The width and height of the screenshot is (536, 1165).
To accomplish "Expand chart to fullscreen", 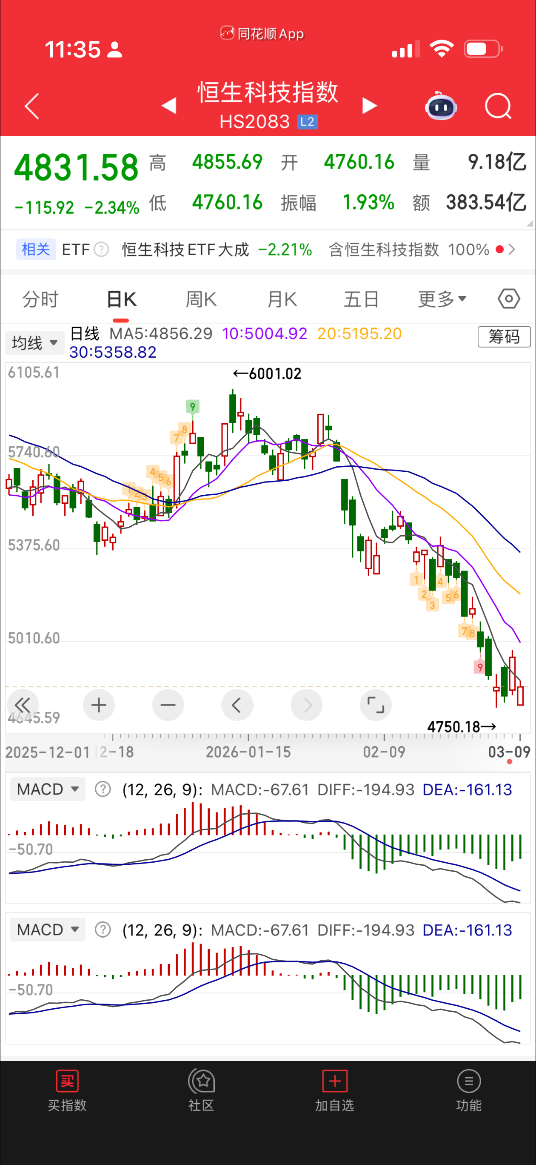I will tap(376, 705).
